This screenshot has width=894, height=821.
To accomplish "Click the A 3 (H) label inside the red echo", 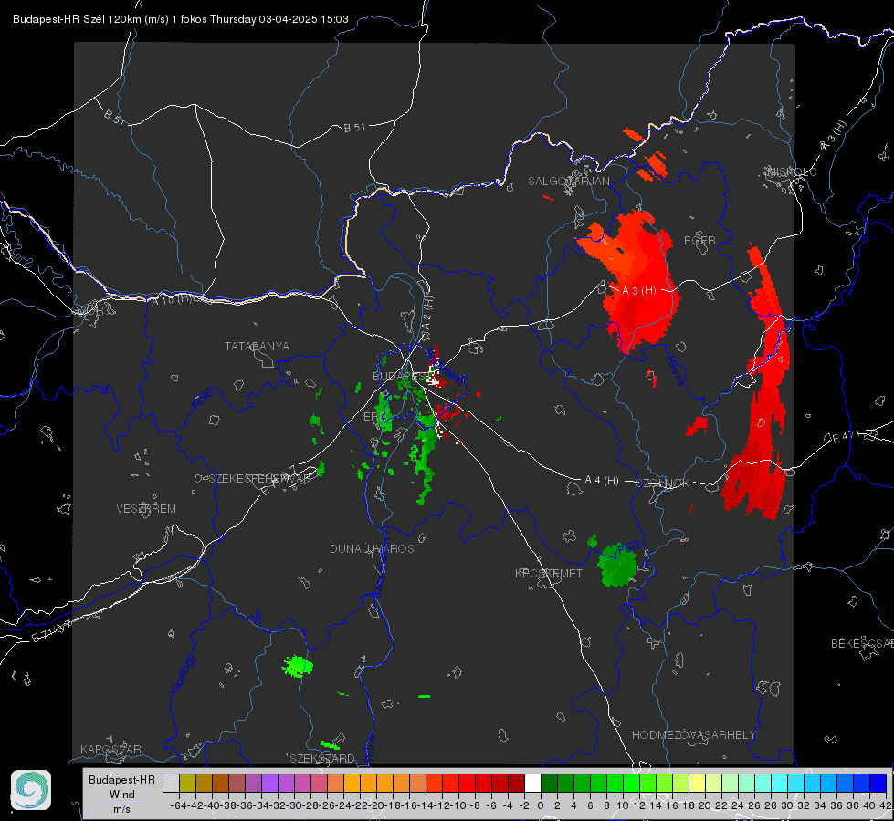I will 638,290.
